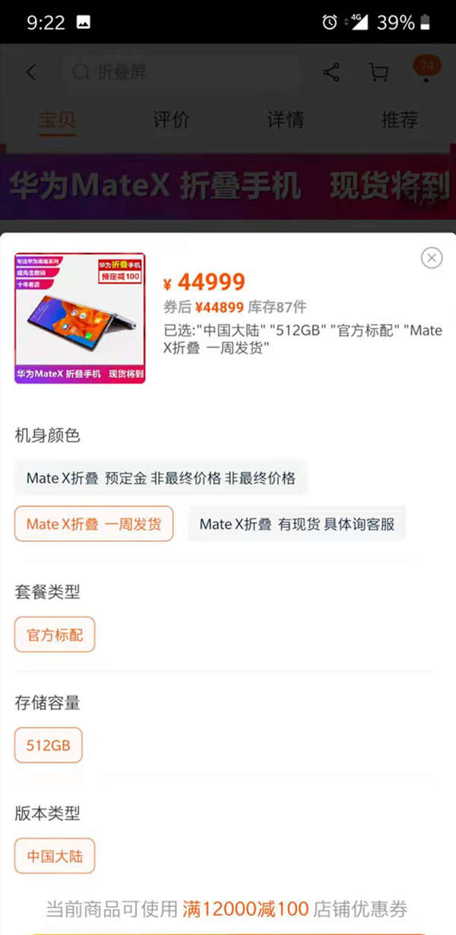Viewport: 456px width, 935px height.
Task: Open the Mate X product thumbnail
Action: click(80, 319)
